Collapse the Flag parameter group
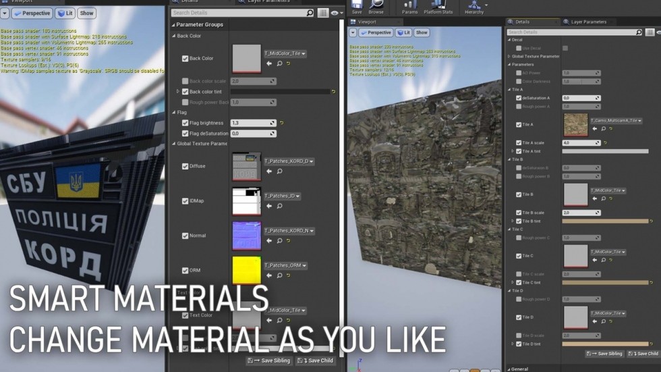This screenshot has height=372, width=661. (174, 112)
